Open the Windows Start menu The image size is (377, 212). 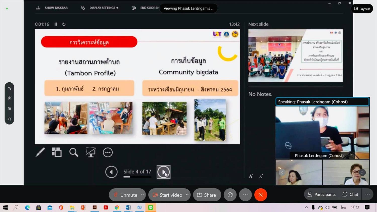5,207
